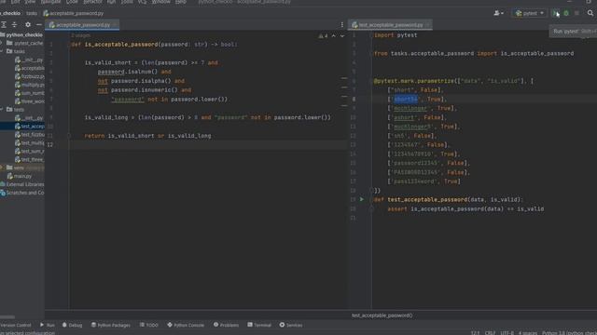Open the Code menu

pyautogui.click(x=72, y=2)
